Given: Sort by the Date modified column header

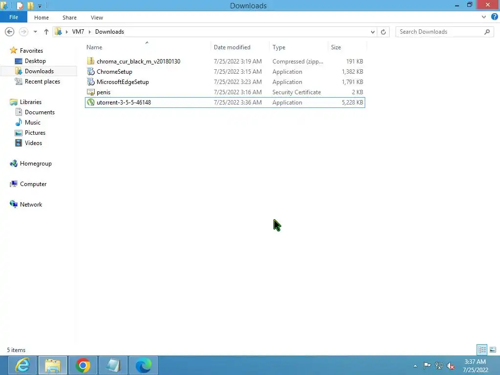Looking at the screenshot, I should click(x=232, y=47).
